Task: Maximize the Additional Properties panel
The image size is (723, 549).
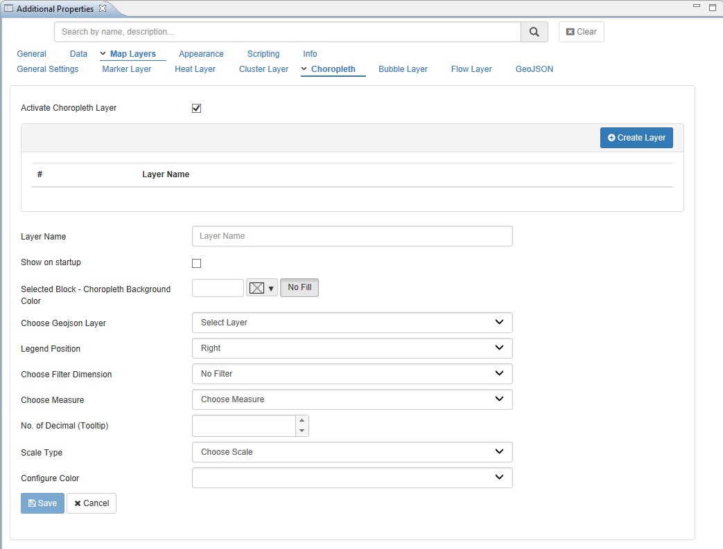Action: click(712, 7)
